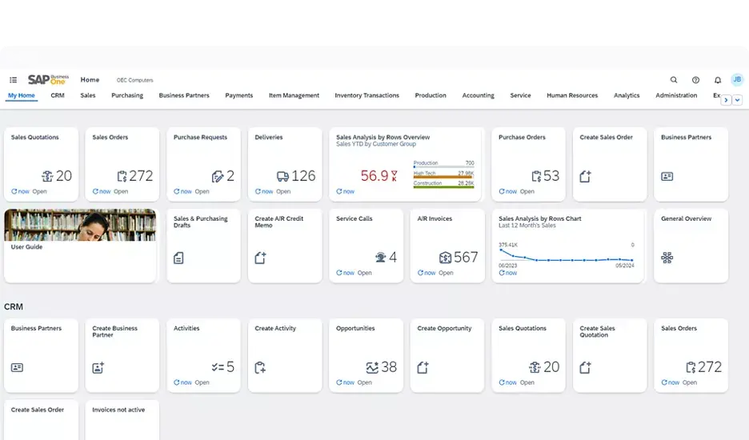Open the User Guide image thumbnail
The image size is (749, 440).
click(80, 225)
